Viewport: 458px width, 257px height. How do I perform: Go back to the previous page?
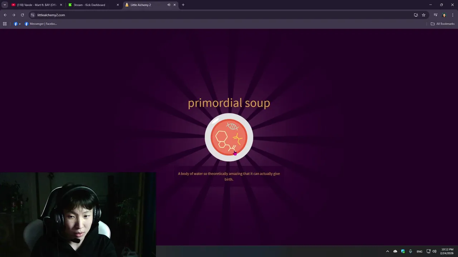point(5,15)
